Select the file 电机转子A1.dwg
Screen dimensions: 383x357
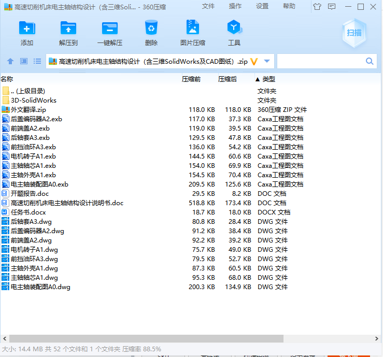[x=34, y=250]
